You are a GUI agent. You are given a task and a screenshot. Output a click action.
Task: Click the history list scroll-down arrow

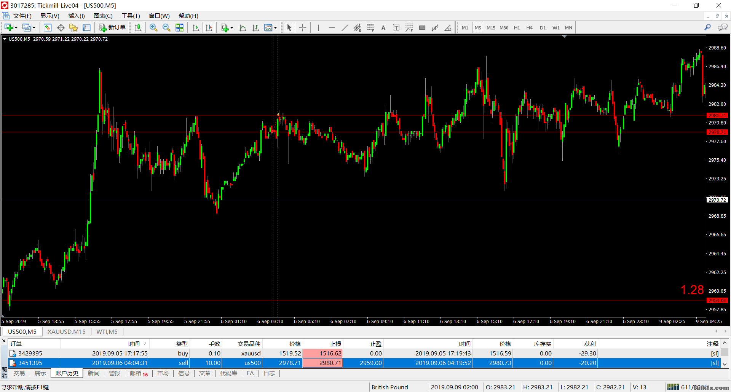(x=725, y=364)
